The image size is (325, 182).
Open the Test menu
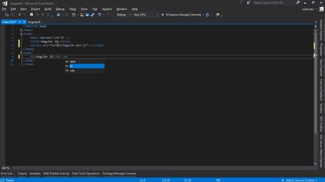click(95, 9)
